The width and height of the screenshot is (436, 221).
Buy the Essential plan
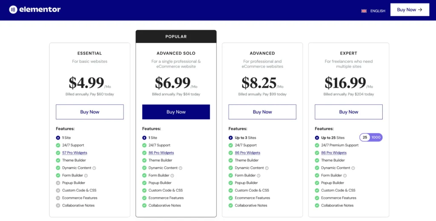90,112
